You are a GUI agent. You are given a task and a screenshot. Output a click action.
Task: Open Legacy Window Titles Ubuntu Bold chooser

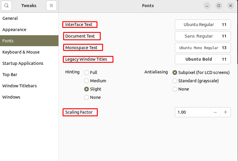[203, 59]
